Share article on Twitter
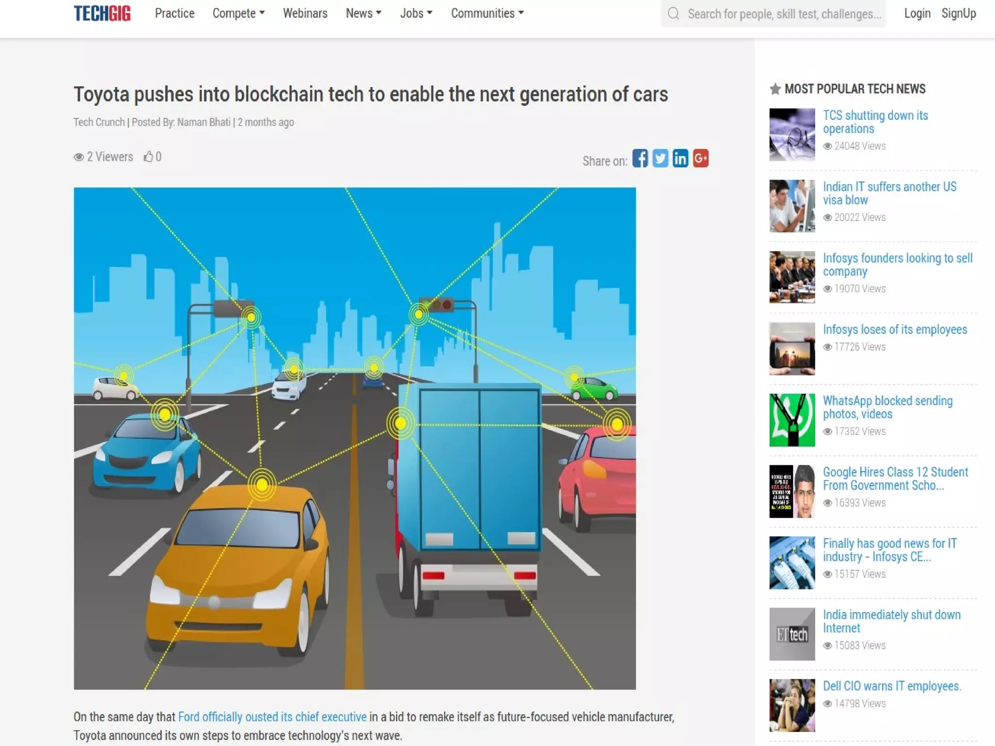 pyautogui.click(x=660, y=158)
